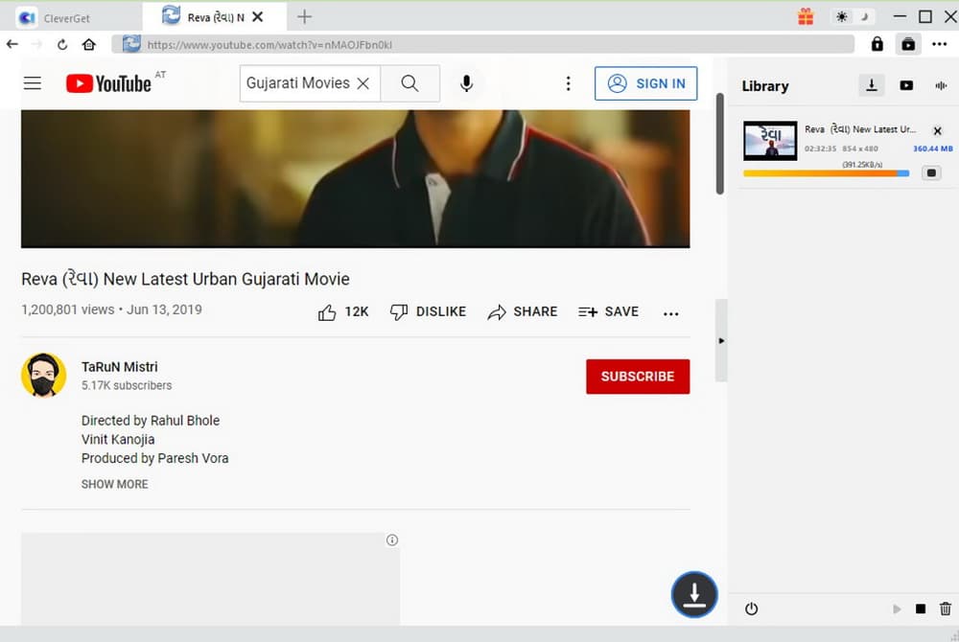Image resolution: width=959 pixels, height=642 pixels.
Task: Collapse the Library side panel arrow
Action: click(721, 340)
